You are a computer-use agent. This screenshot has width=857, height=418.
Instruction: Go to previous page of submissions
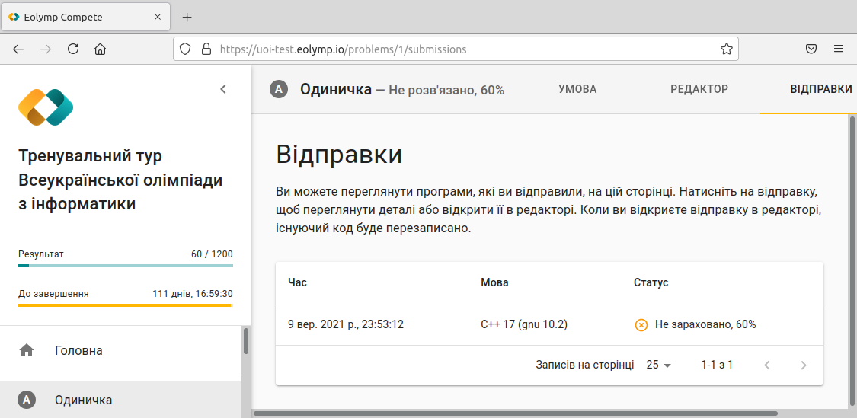coord(767,365)
